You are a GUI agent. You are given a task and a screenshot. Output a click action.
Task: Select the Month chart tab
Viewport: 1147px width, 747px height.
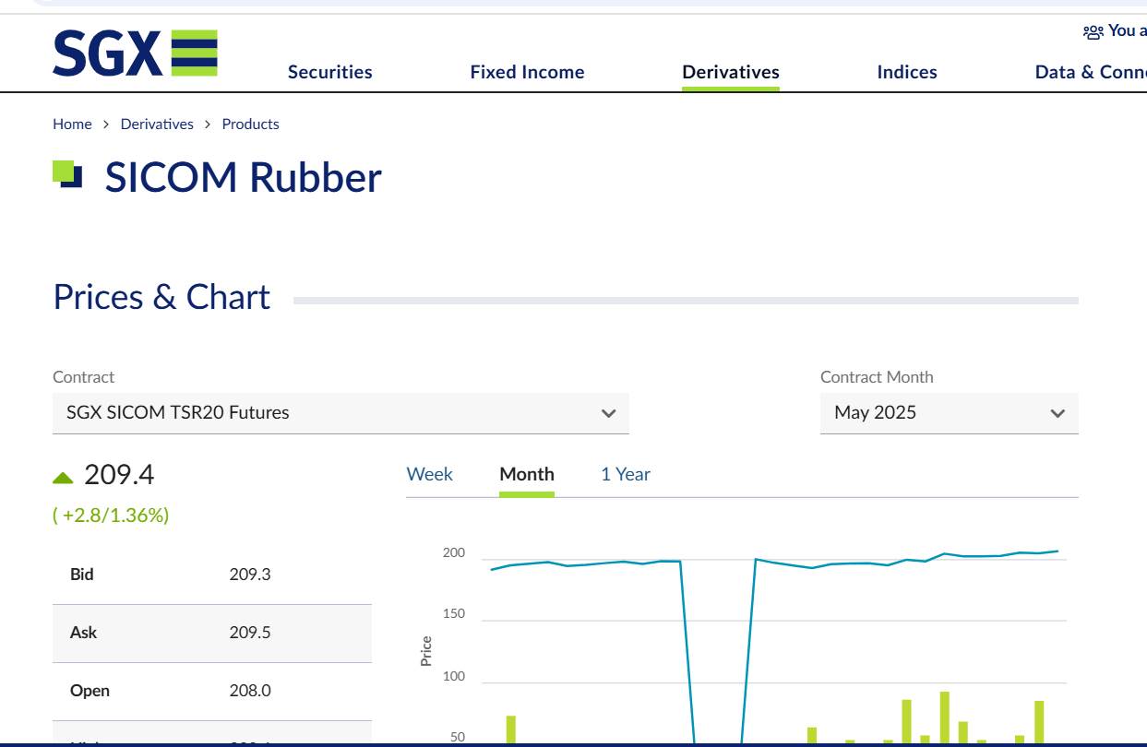pos(527,474)
